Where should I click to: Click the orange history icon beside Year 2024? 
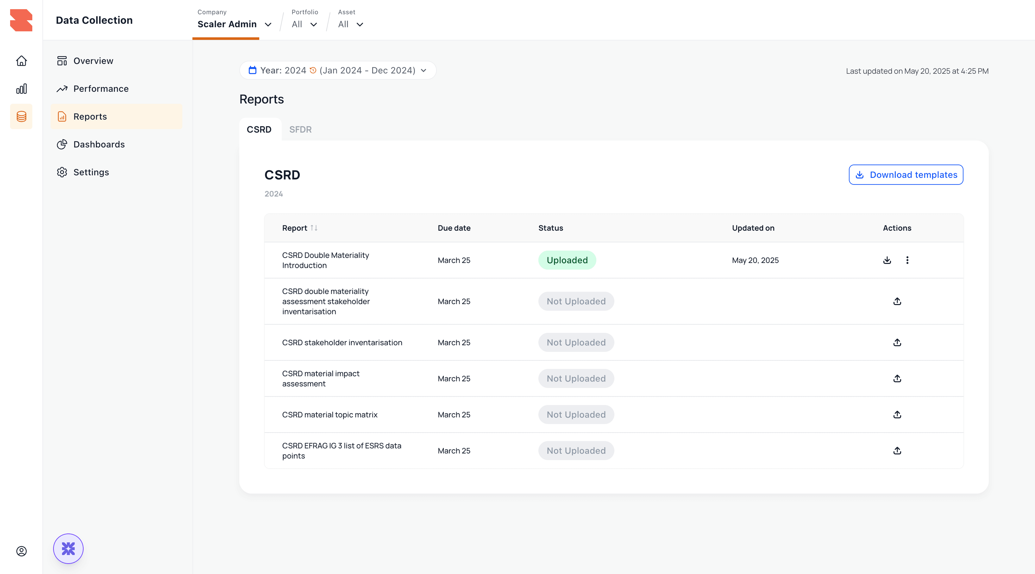313,70
